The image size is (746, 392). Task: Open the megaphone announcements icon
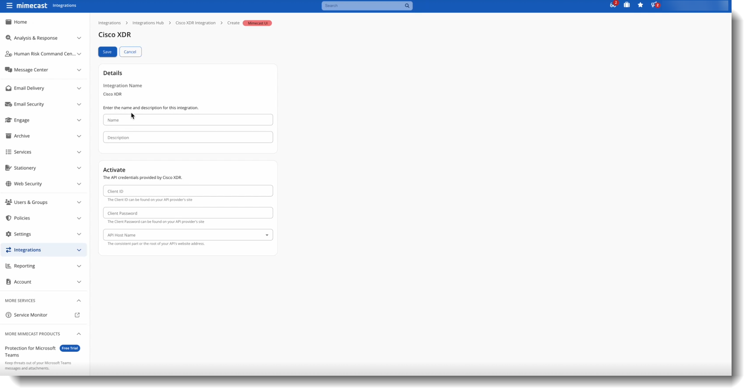(654, 5)
